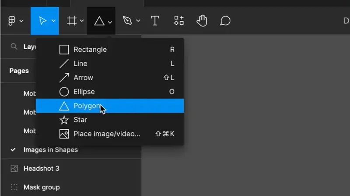The height and width of the screenshot is (196, 350).
Task: Select the Move tool arrow
Action: (42, 21)
